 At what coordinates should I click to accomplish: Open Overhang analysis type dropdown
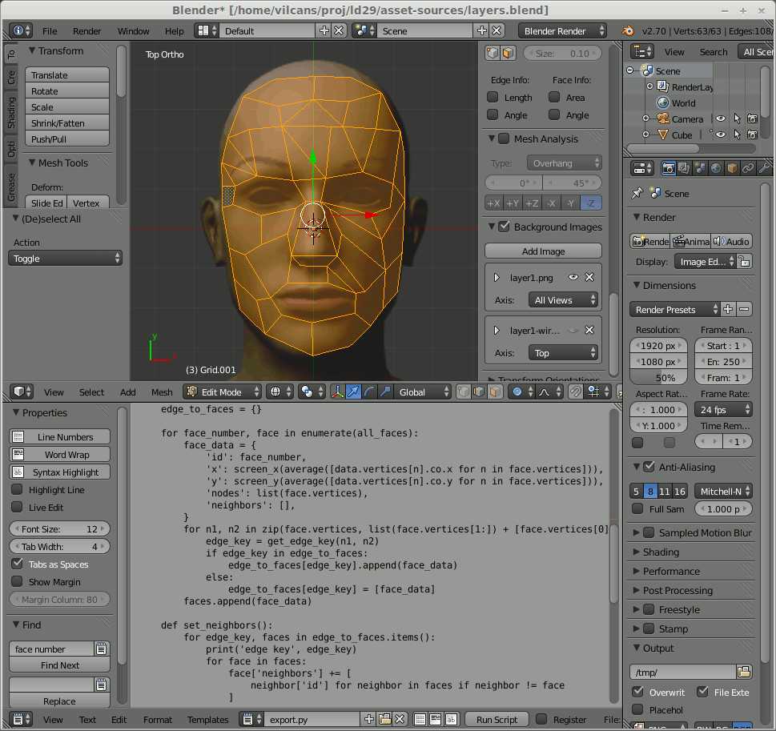[565, 163]
